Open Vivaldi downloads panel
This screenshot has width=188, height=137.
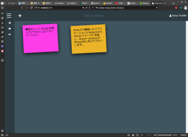click(x=2, y=23)
